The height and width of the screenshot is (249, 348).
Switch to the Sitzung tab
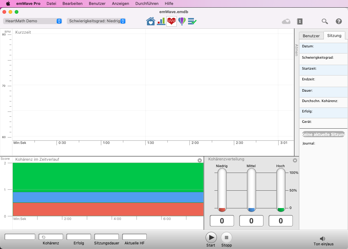pyautogui.click(x=334, y=35)
